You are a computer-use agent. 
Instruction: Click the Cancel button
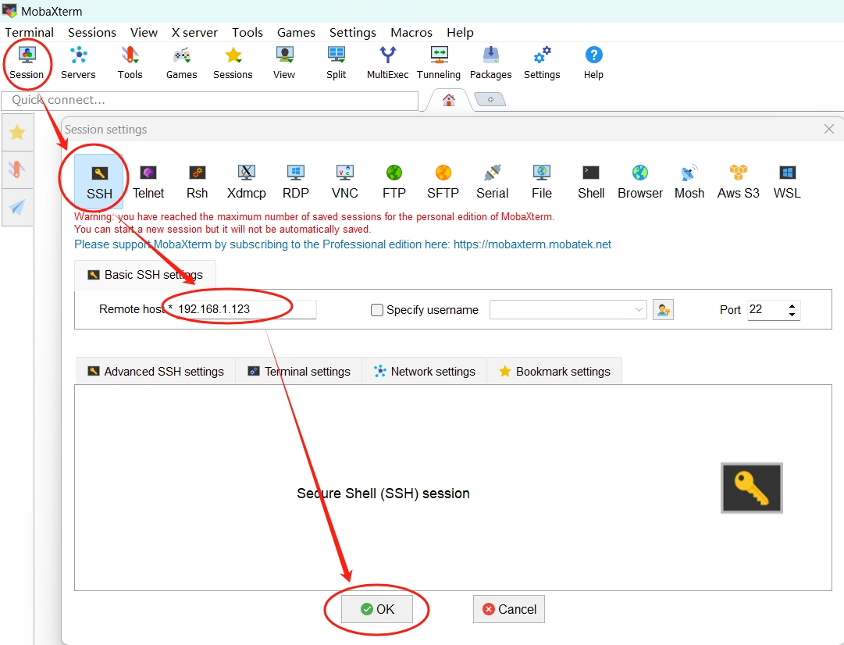coord(508,609)
